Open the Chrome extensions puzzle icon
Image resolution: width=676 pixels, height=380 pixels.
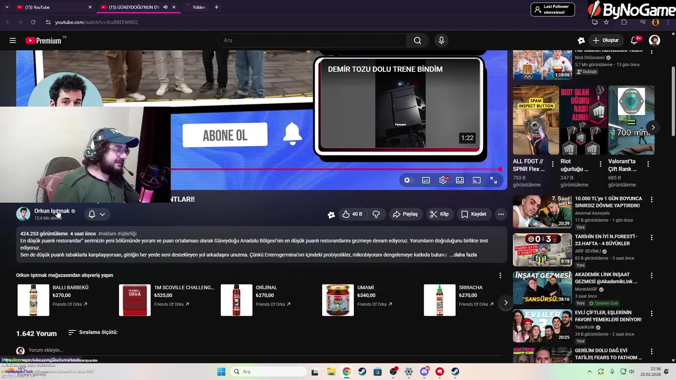(624, 22)
